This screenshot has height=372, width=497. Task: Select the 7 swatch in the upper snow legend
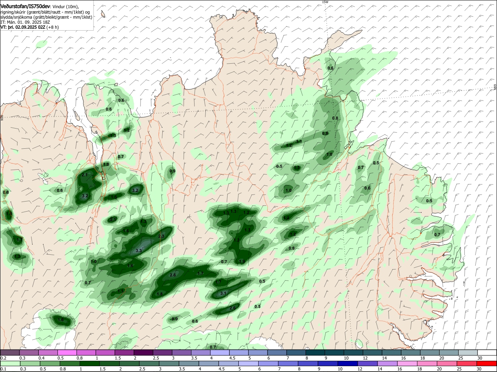coord(296,353)
